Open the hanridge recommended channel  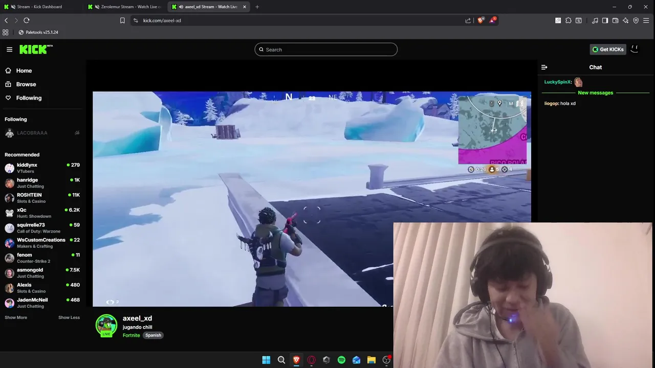[42, 183]
